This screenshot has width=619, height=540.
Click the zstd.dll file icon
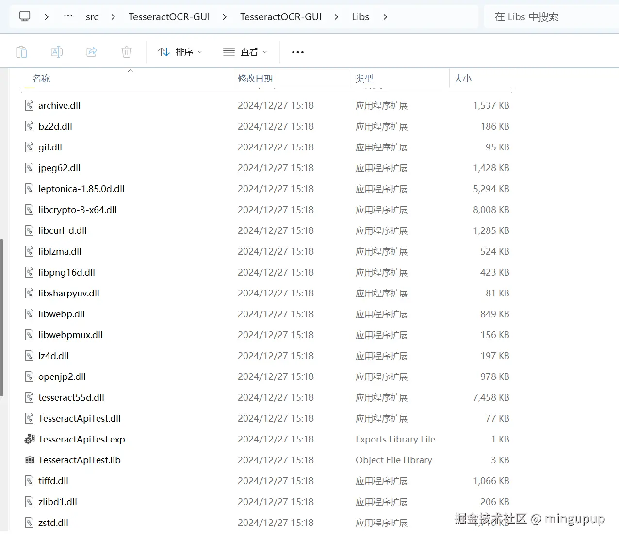pyautogui.click(x=30, y=523)
